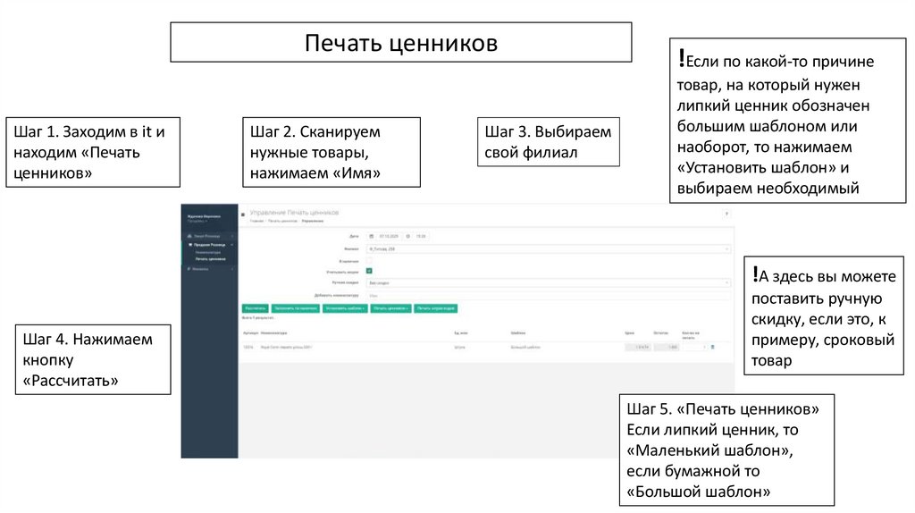The image size is (915, 513).
Task: Click the trash icon in the product row
Action: [712, 347]
